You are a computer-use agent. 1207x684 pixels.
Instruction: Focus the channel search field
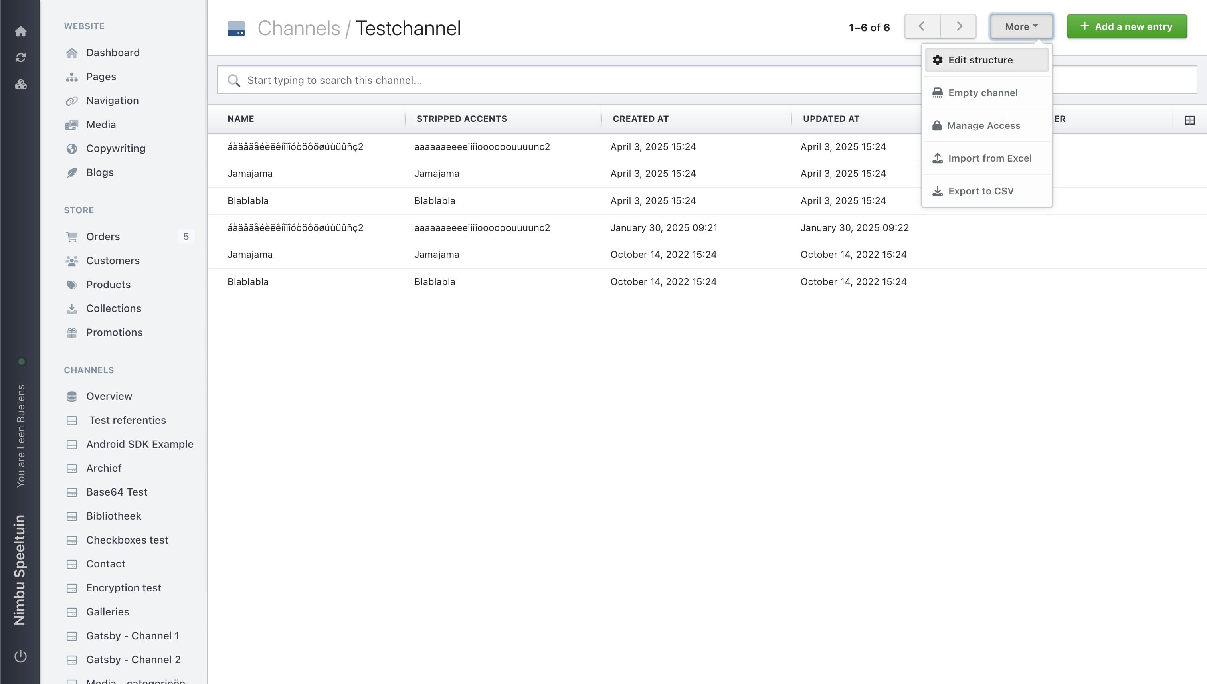[564, 80]
